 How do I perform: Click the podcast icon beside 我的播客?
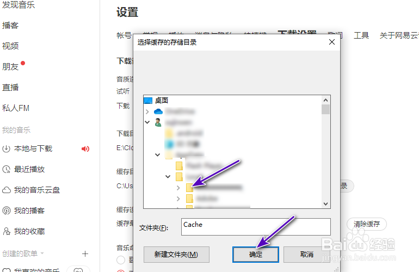click(6, 211)
